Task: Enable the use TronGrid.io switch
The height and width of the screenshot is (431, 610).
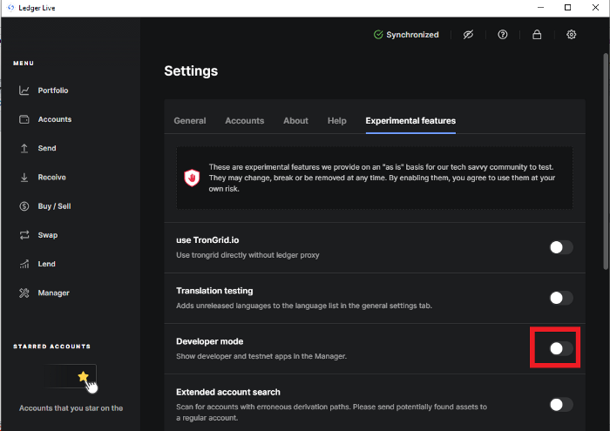Action: click(x=561, y=247)
